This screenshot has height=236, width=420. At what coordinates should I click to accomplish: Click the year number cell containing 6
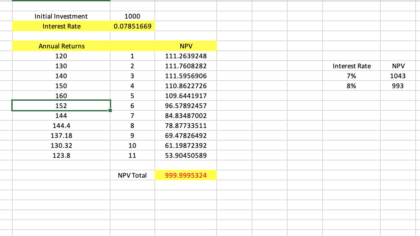(132, 106)
